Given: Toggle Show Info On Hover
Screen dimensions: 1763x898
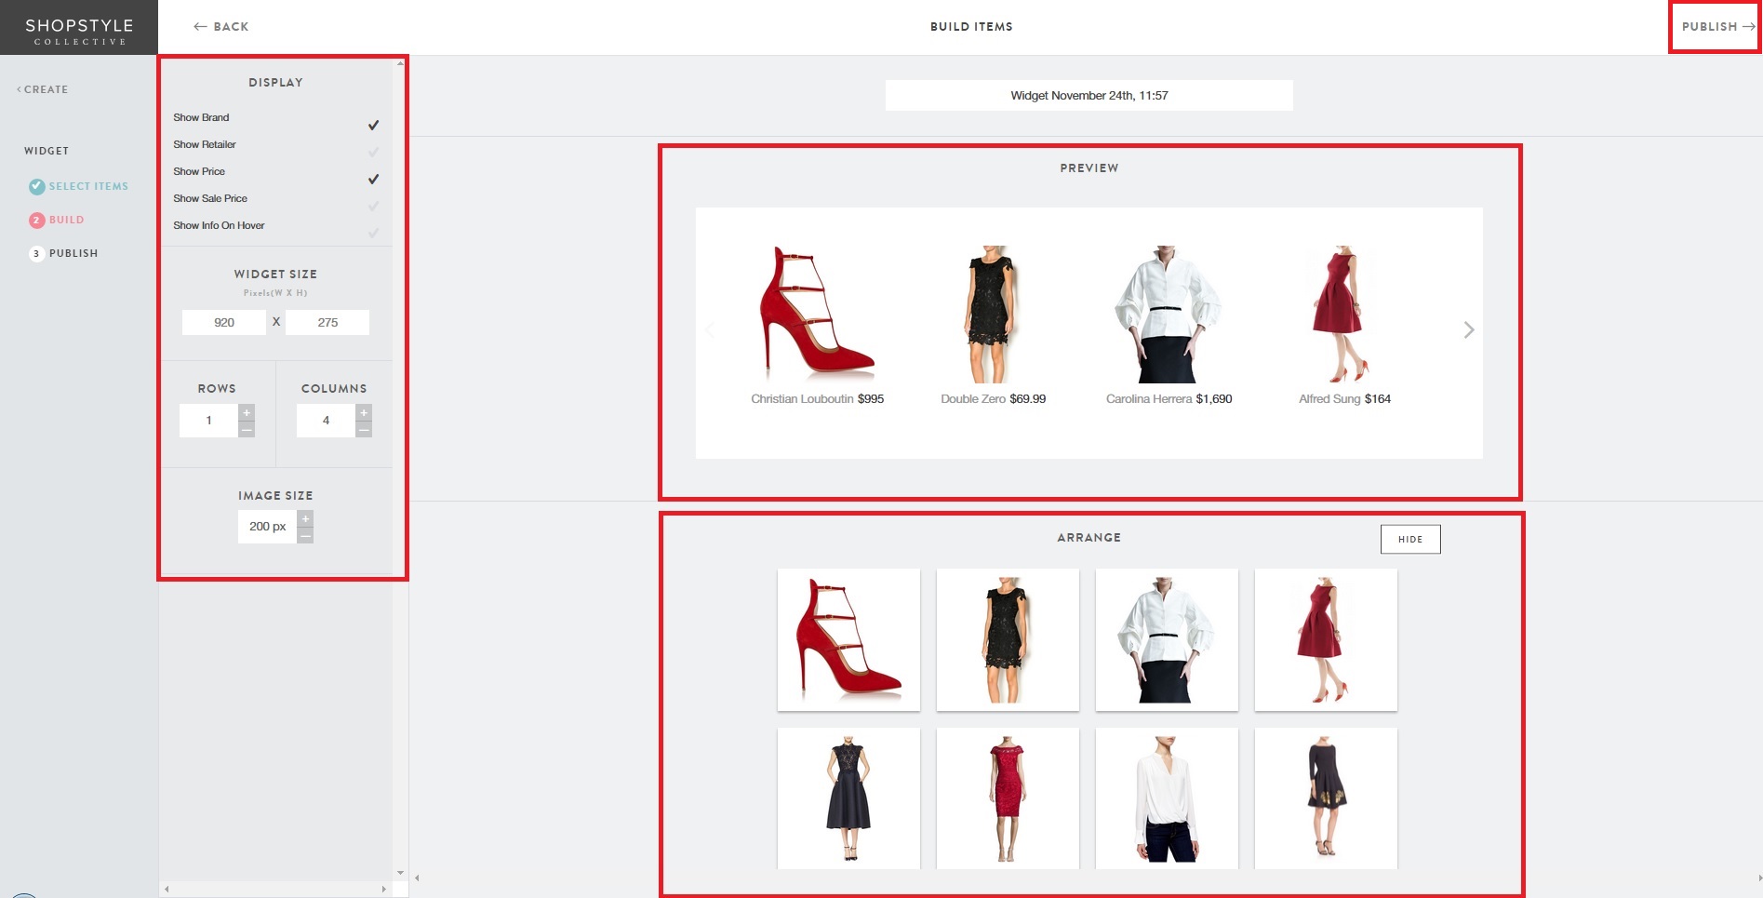Looking at the screenshot, I should (373, 233).
